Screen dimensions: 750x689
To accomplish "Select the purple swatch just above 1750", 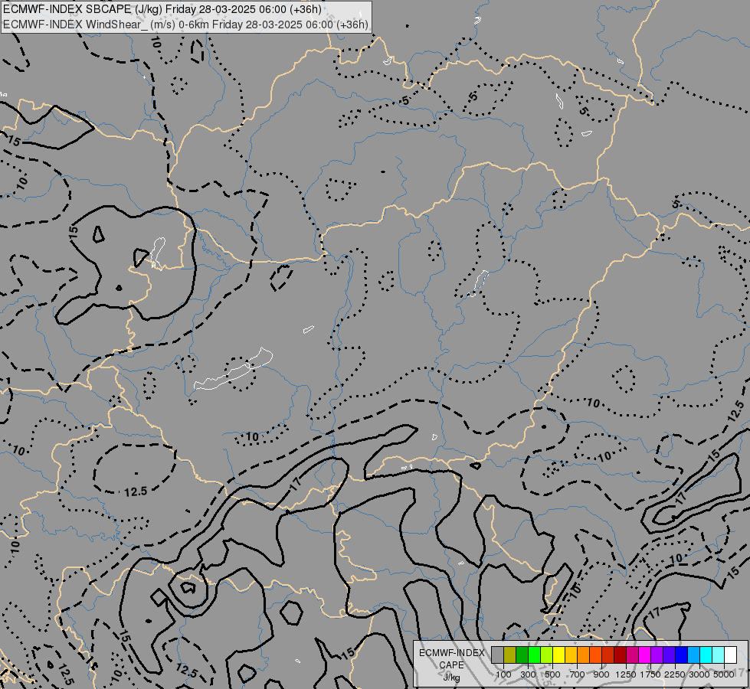I will point(657,655).
